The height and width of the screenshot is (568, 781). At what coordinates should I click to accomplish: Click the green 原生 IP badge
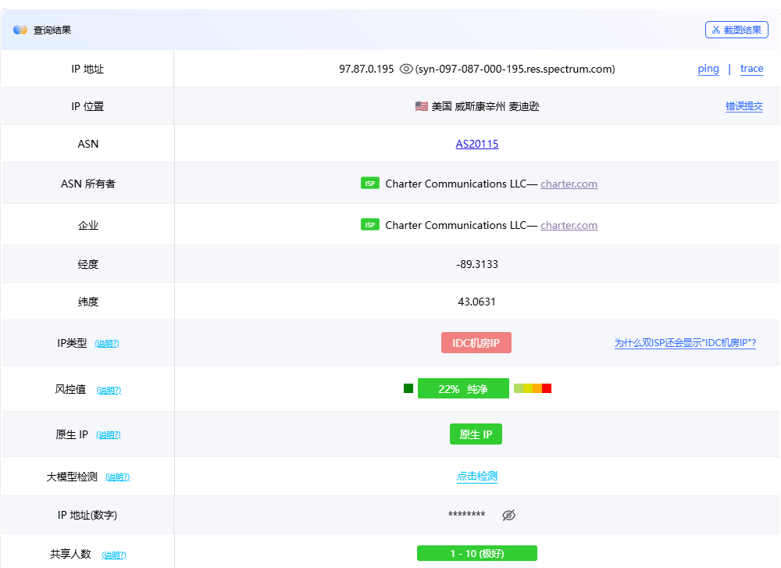tap(476, 434)
